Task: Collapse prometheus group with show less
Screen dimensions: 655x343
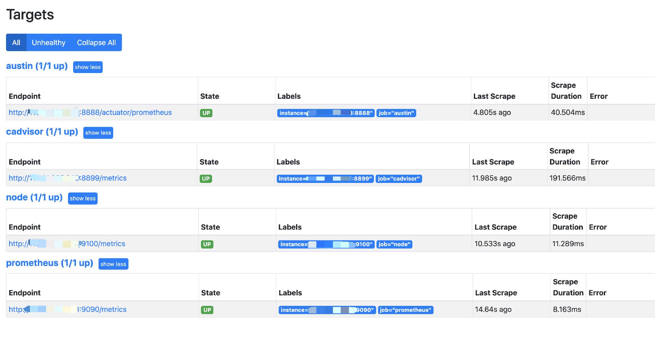Action: [113, 264]
